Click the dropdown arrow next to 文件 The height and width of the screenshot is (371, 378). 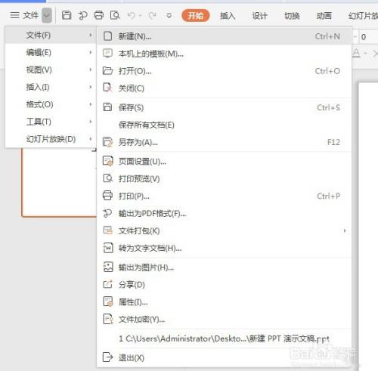47,15
